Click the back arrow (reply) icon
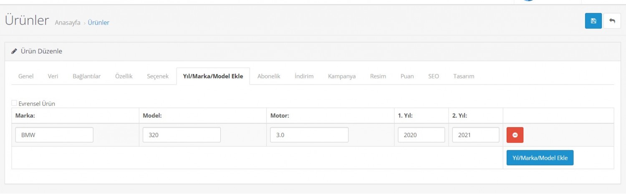626x194 pixels. [x=612, y=21]
